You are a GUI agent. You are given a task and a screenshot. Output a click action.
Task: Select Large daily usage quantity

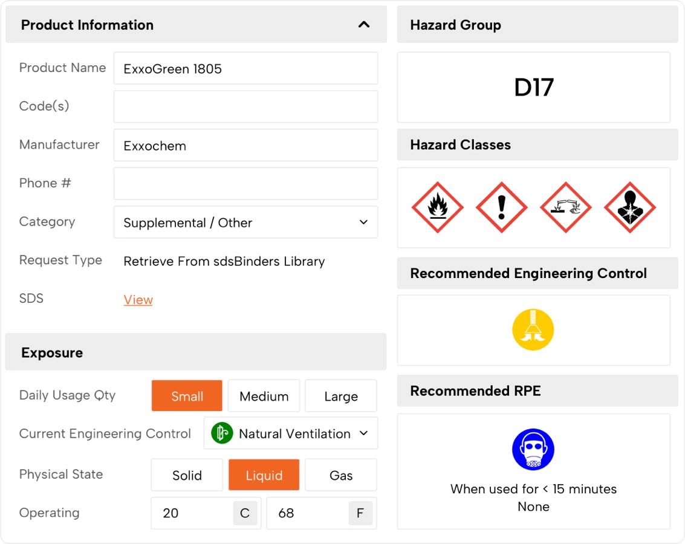pos(341,395)
